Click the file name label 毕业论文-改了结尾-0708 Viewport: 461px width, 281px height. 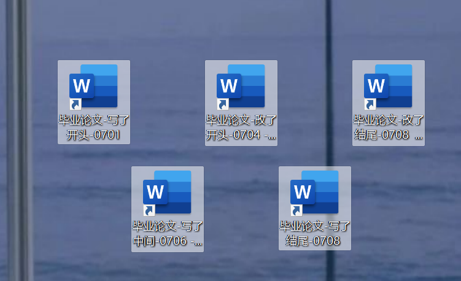point(389,128)
